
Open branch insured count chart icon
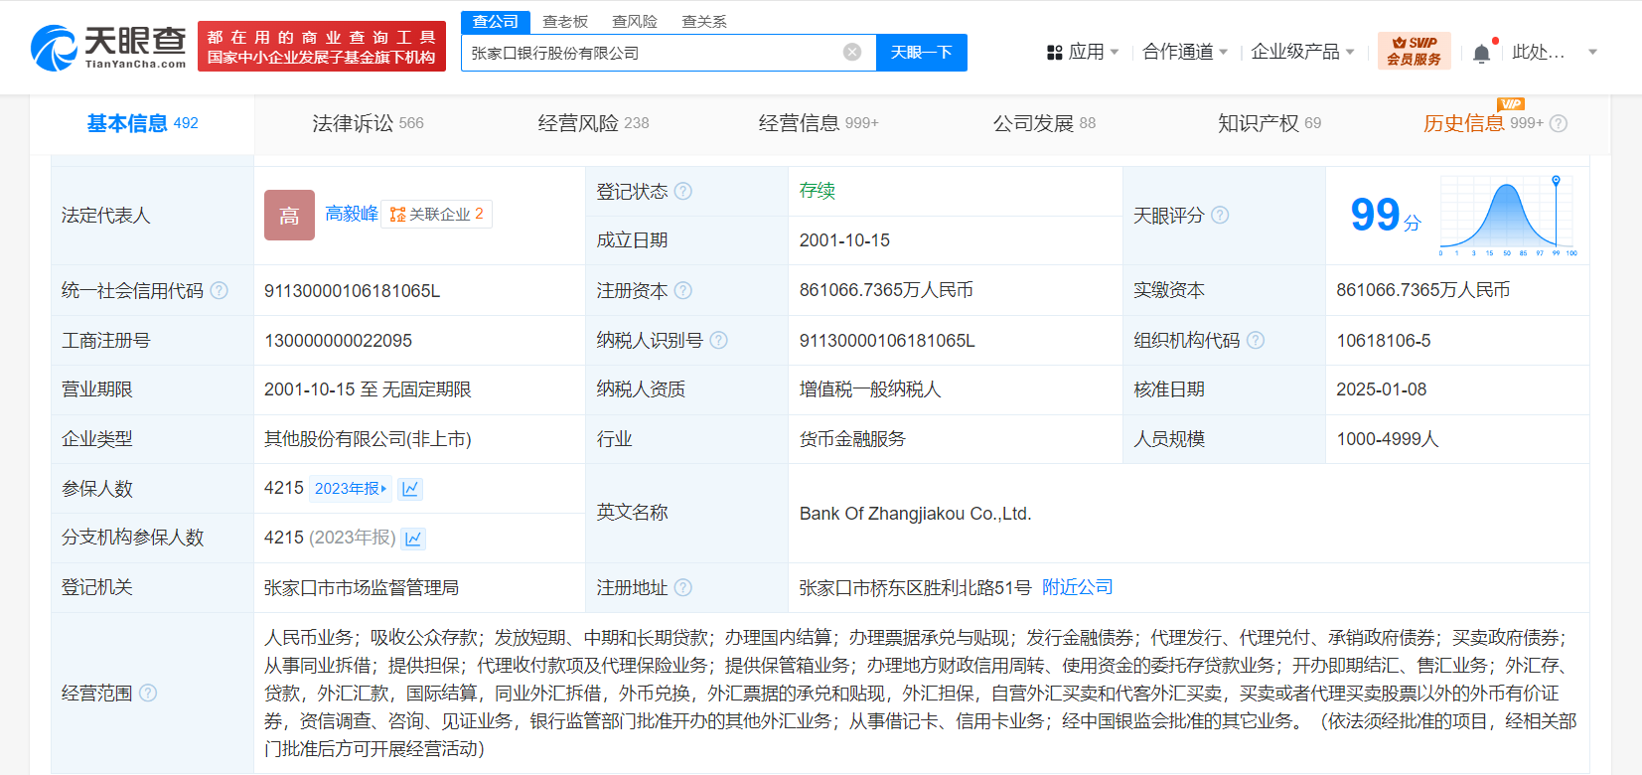413,539
